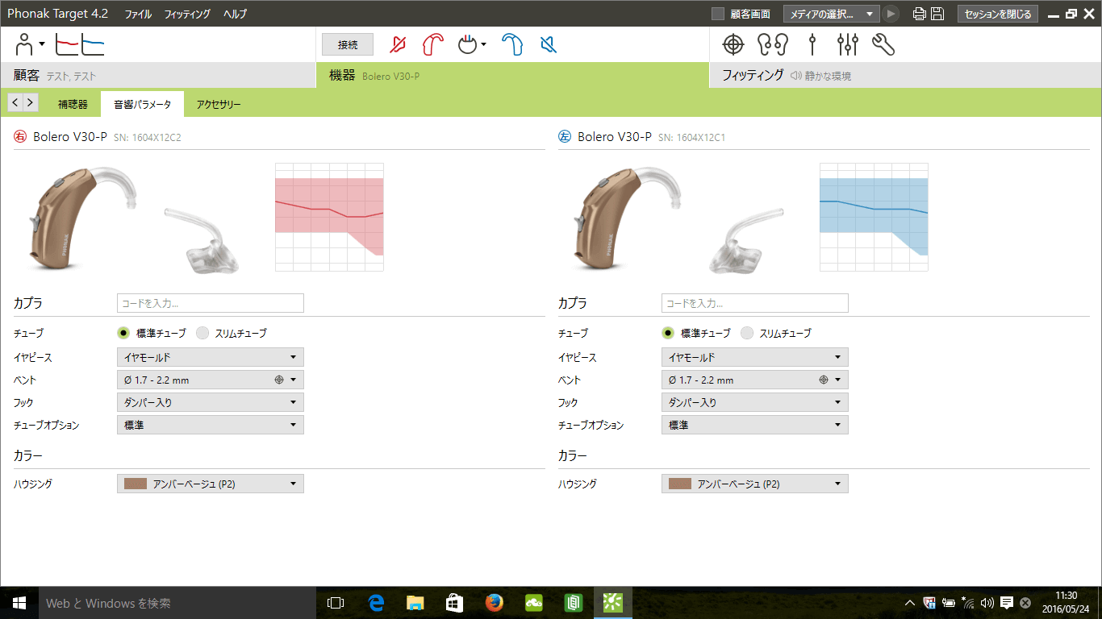Viewport: 1102px width, 619px height.
Task: Open the 機器 Bolero V30-P section header
Action: [x=512, y=75]
